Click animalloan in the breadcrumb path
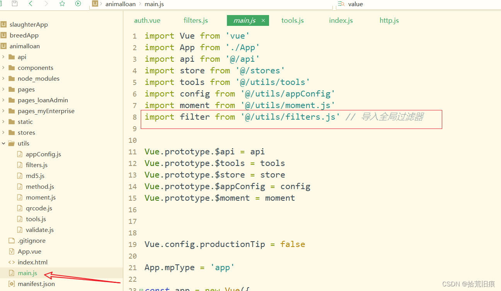 click(x=121, y=4)
